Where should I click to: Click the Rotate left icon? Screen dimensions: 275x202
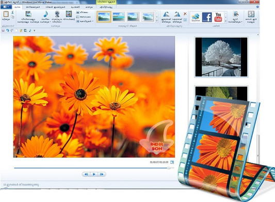pyautogui.click(x=166, y=14)
